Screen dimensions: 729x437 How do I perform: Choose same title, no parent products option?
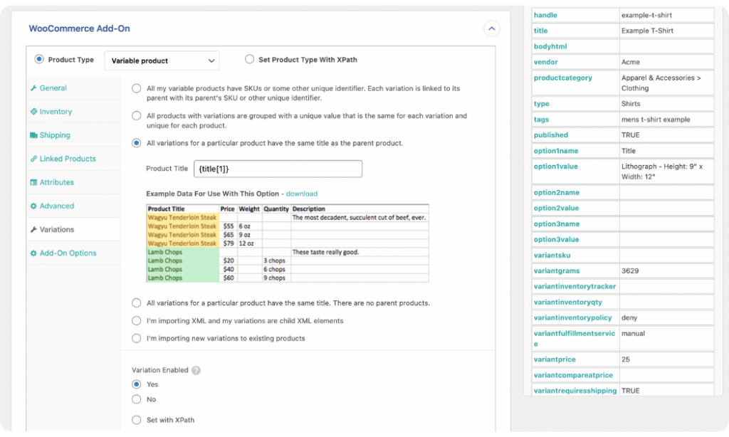pyautogui.click(x=136, y=303)
